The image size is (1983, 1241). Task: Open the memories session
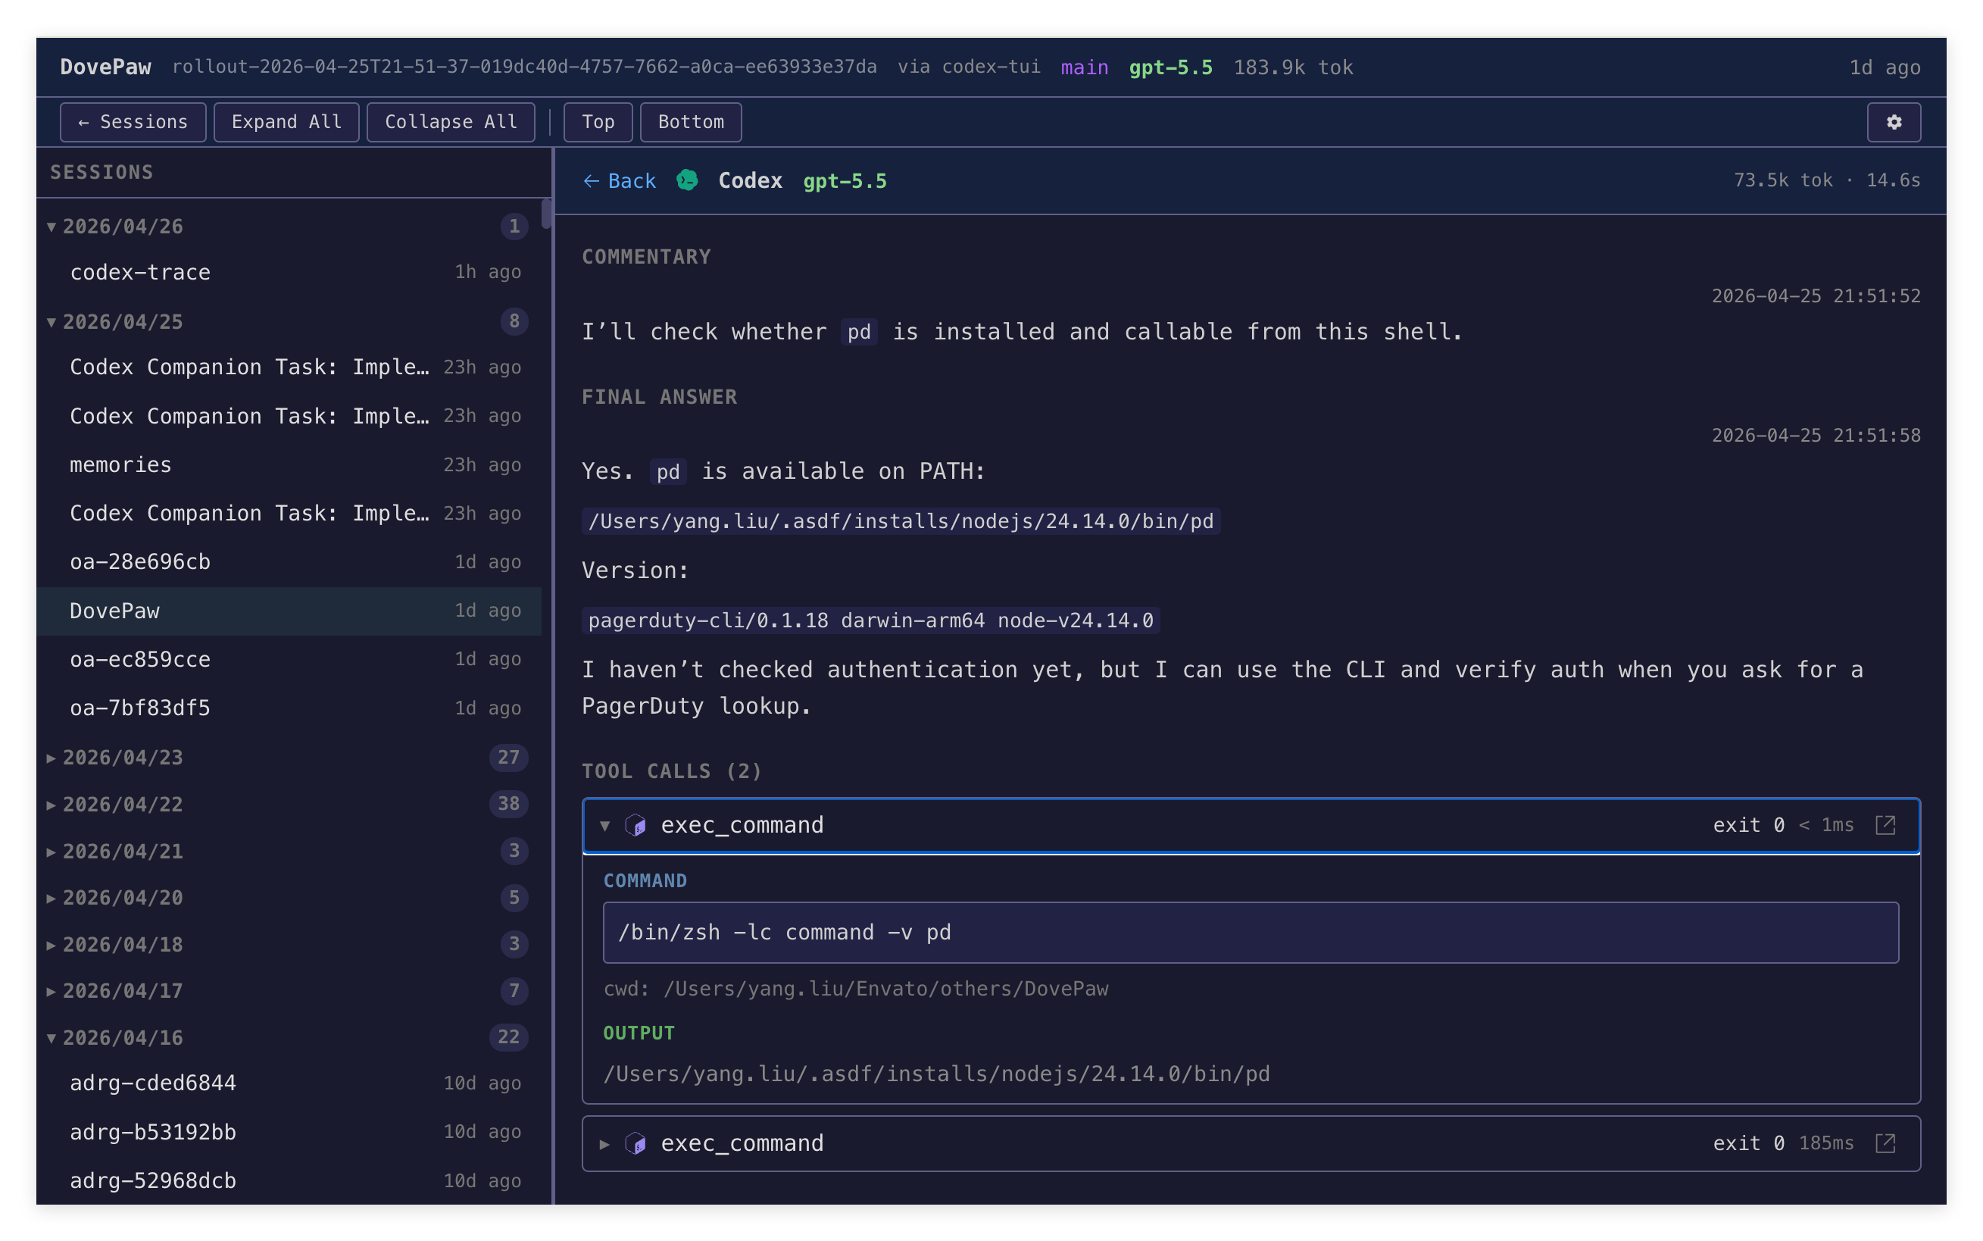pos(289,464)
